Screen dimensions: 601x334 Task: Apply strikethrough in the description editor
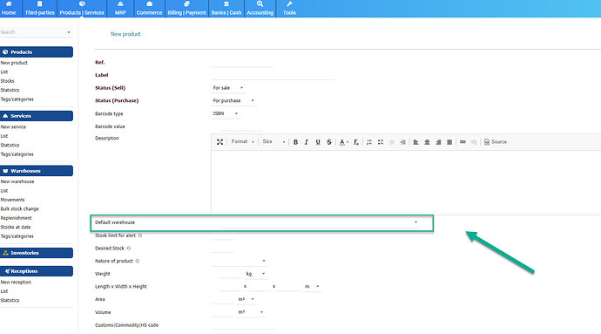click(x=329, y=142)
